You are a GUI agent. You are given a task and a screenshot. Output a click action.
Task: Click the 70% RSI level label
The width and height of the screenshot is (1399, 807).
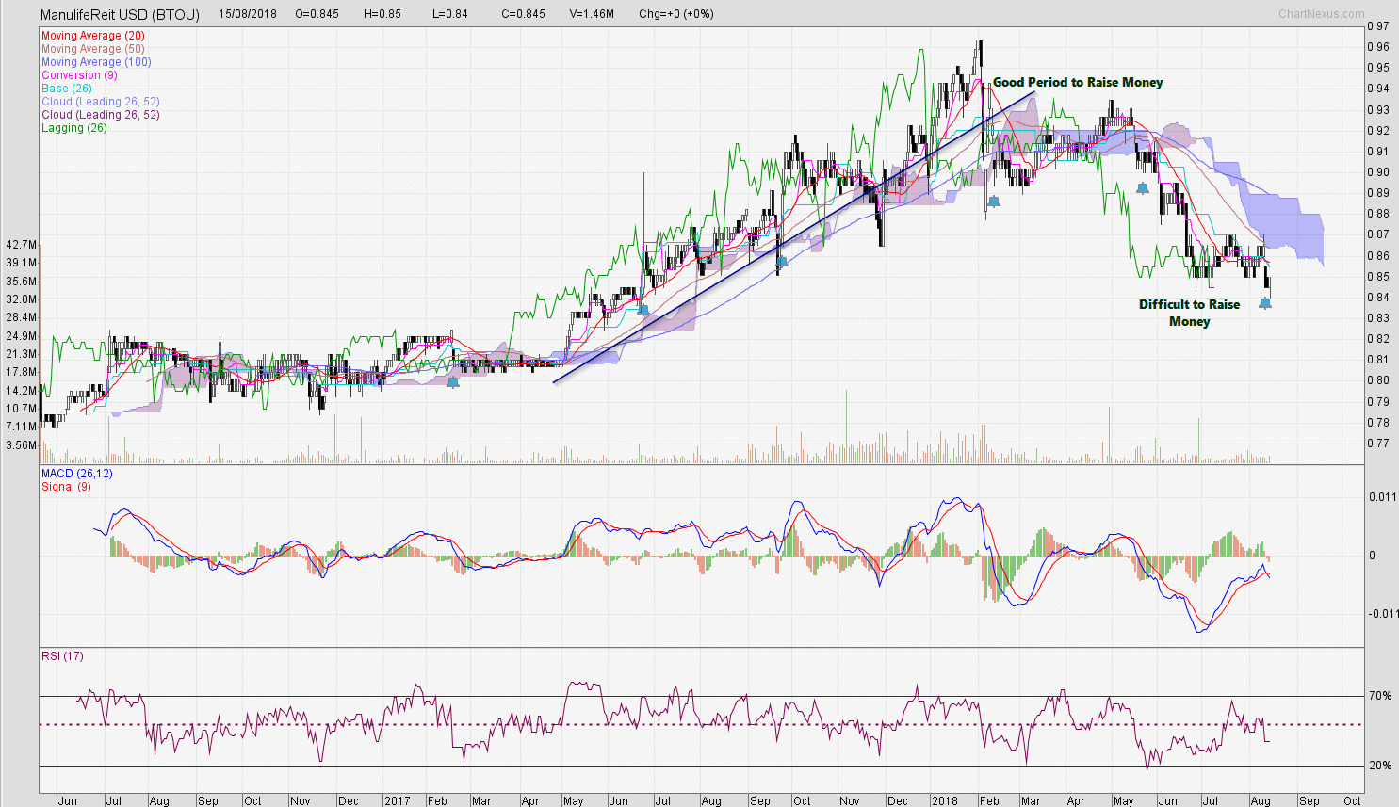click(1380, 696)
